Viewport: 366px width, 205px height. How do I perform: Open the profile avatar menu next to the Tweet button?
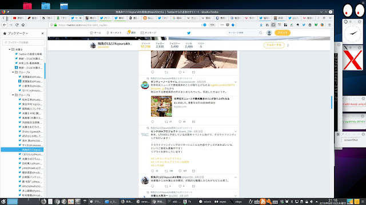[x=269, y=33]
